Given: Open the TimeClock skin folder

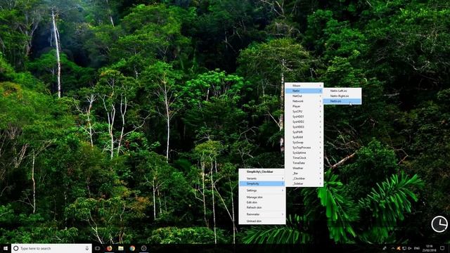Looking at the screenshot, I should (304, 158).
